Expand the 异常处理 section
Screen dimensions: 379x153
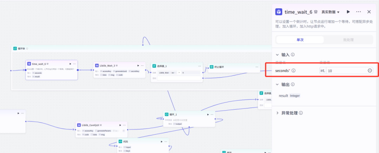[277, 113]
